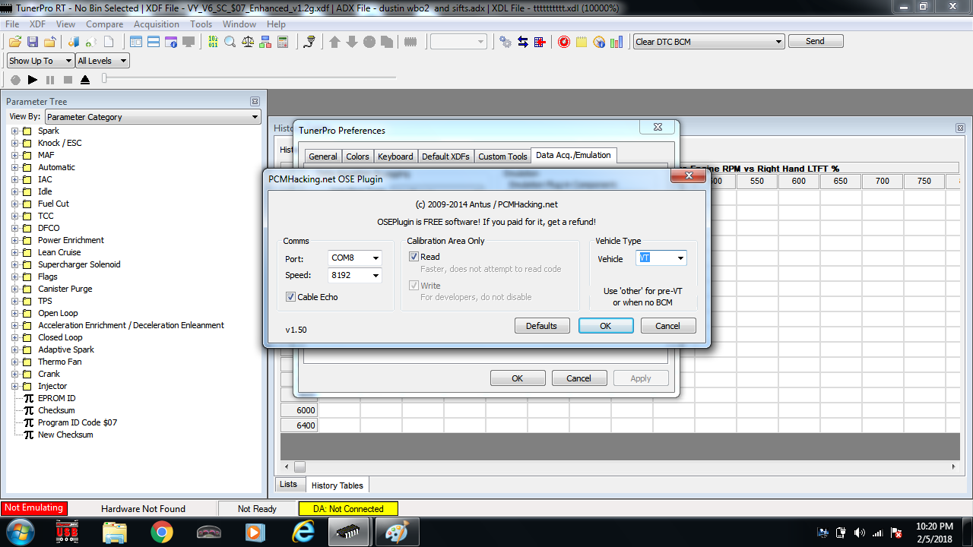
Task: Click the Windows Start button
Action: [x=20, y=532]
